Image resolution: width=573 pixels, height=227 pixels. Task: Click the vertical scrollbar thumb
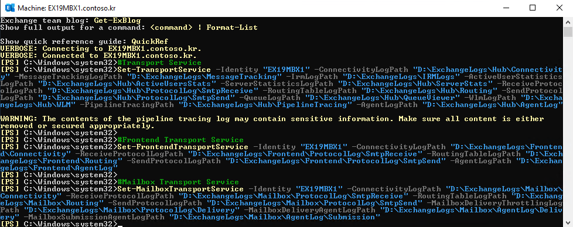[568, 32]
